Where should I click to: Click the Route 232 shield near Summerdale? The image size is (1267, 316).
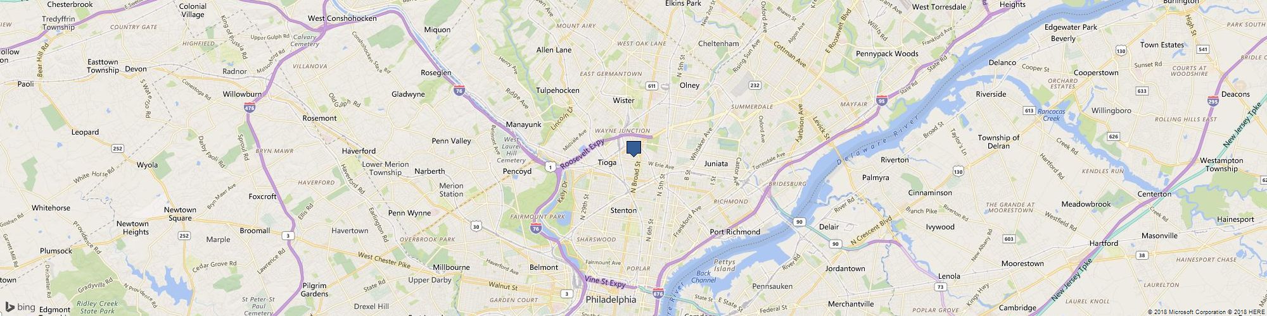click(x=754, y=85)
